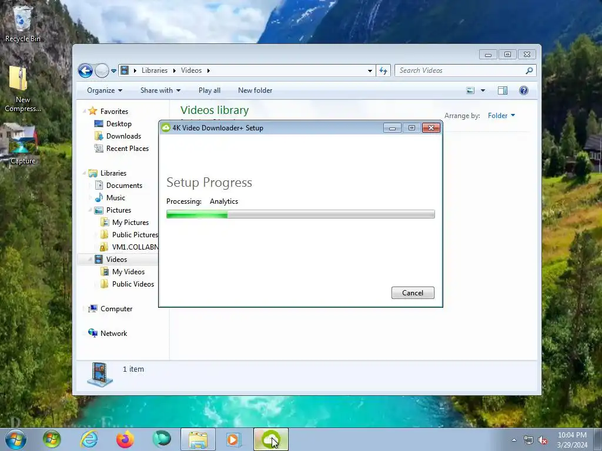Click the teal globe taskbar icon
602x451 pixels.
[x=162, y=439]
